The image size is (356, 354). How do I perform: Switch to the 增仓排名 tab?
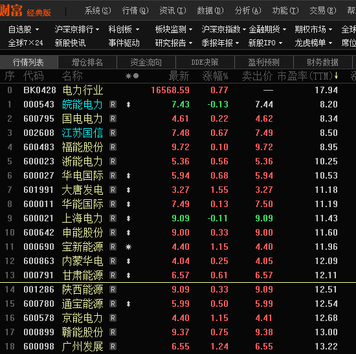pyautogui.click(x=87, y=62)
